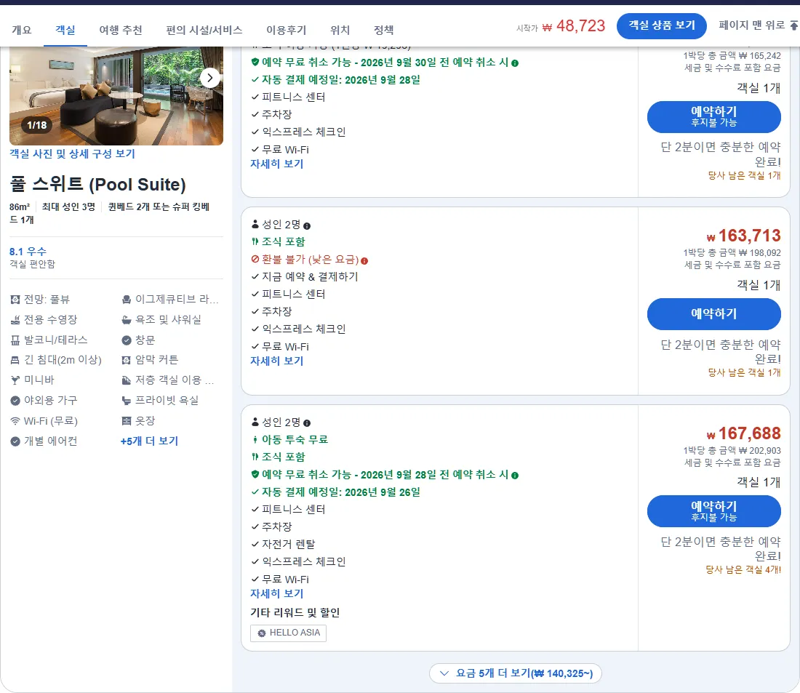The width and height of the screenshot is (800, 693).
Task: Click 긴 침대 bed icon
Action: 15,360
